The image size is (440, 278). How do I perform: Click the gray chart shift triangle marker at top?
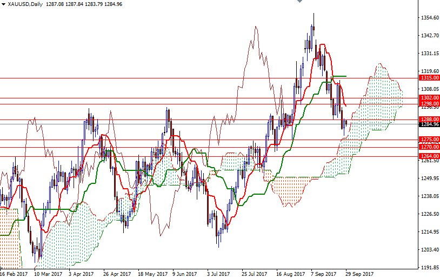(x=300, y=2)
